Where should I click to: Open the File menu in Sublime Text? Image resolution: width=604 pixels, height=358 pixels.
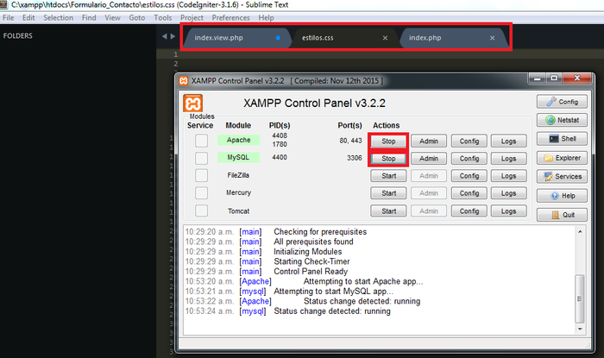click(x=8, y=18)
